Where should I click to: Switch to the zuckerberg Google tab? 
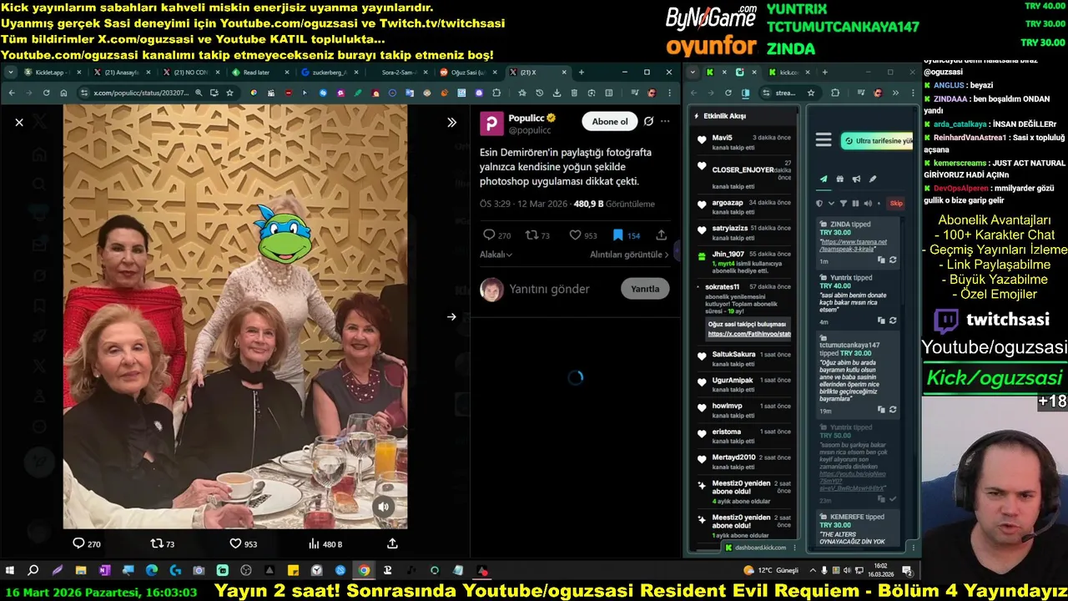coord(329,73)
